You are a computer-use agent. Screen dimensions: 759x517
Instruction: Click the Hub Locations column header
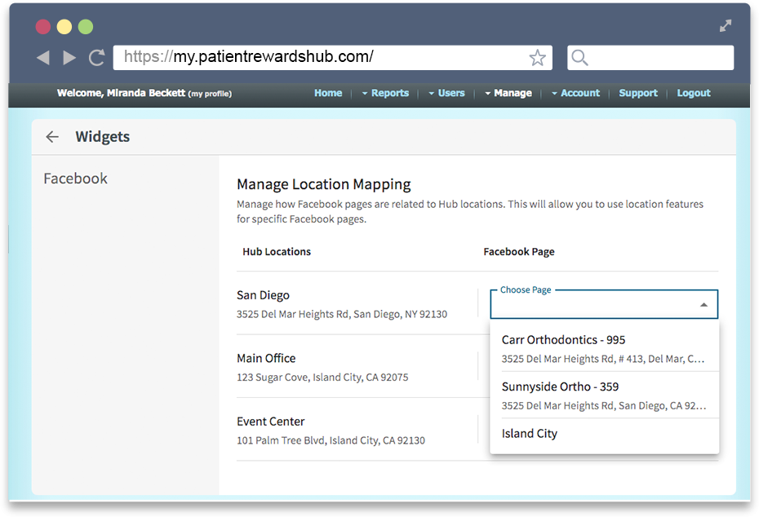pyautogui.click(x=277, y=252)
